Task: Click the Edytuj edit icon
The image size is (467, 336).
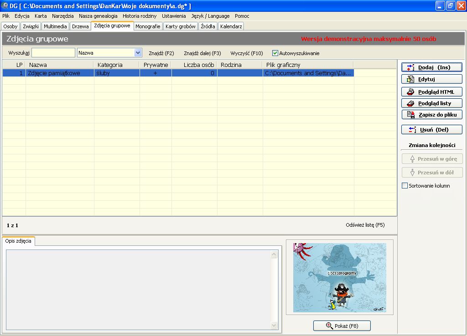Action: coord(410,79)
